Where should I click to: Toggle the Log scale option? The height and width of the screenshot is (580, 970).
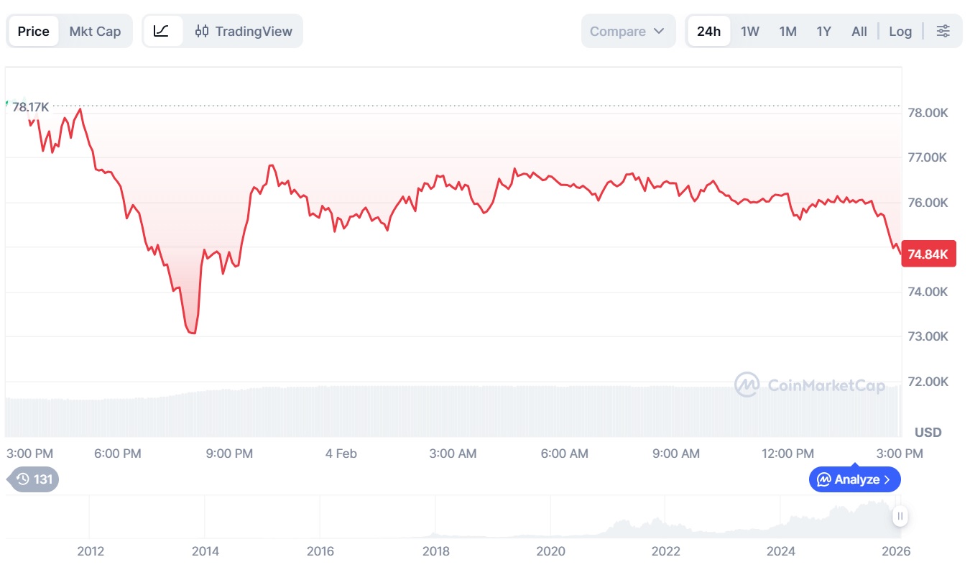(900, 31)
